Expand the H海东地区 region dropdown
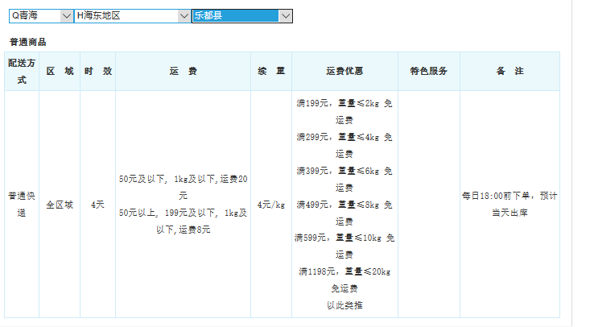590x327 pixels. click(132, 15)
